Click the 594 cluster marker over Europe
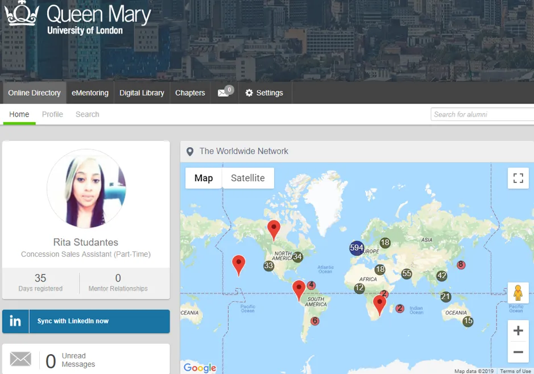534x374 pixels. [357, 248]
